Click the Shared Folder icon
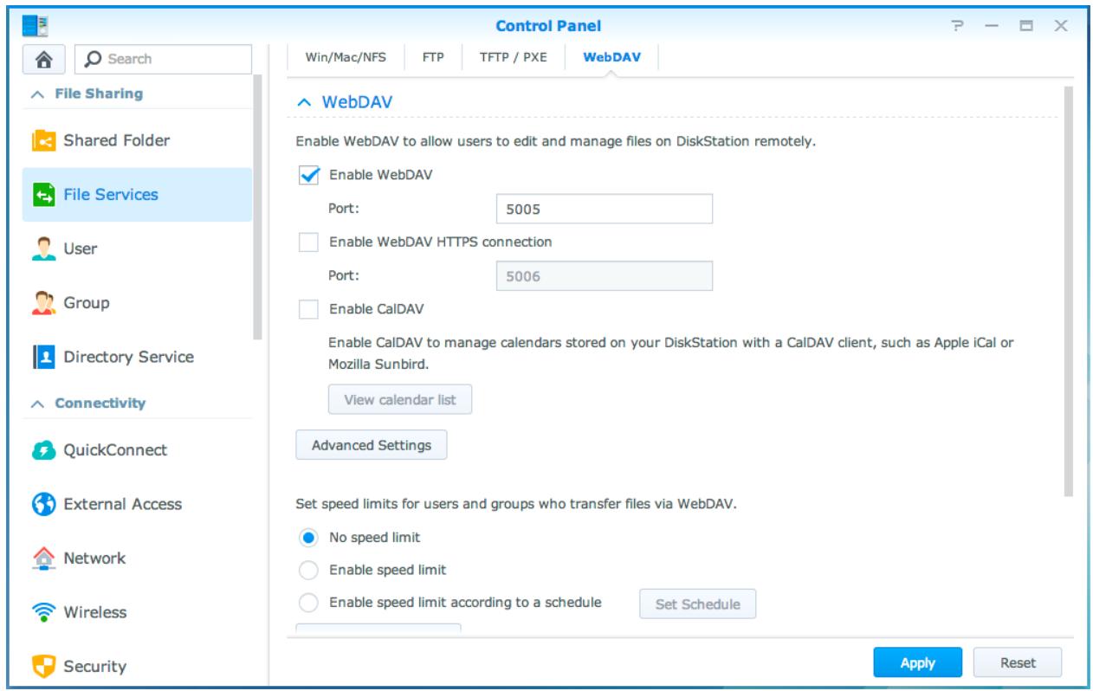This screenshot has height=691, width=1093. pos(43,140)
